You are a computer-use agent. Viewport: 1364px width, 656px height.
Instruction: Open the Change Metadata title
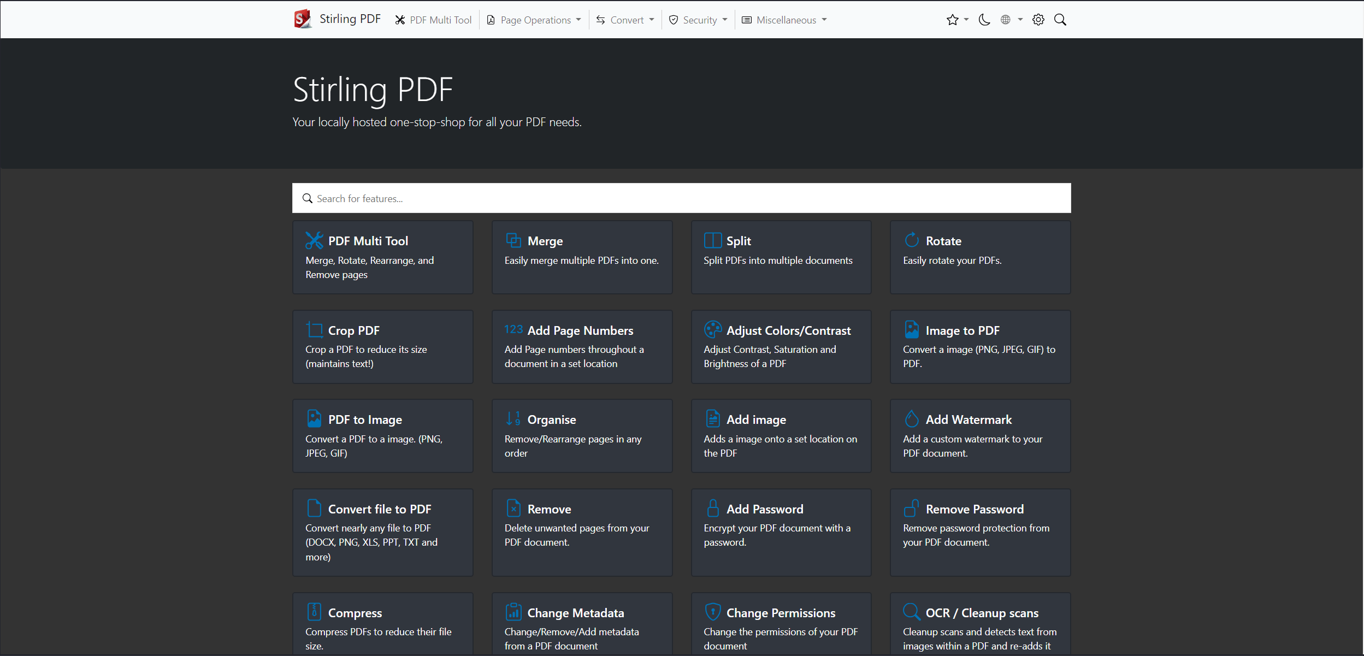coord(576,613)
